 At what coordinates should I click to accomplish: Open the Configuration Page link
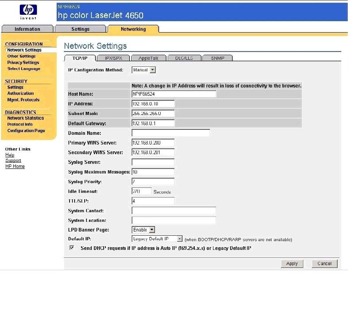point(26,131)
